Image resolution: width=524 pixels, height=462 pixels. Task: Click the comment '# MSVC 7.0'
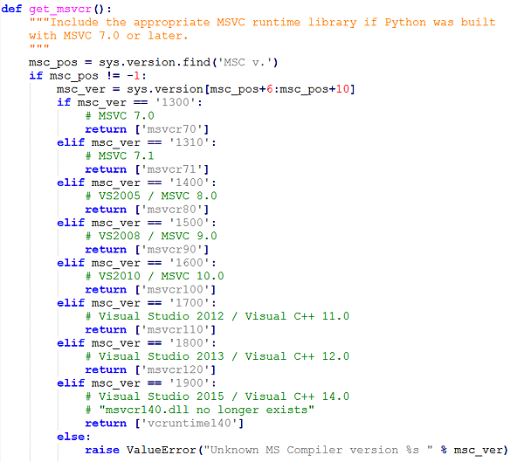[x=120, y=115]
